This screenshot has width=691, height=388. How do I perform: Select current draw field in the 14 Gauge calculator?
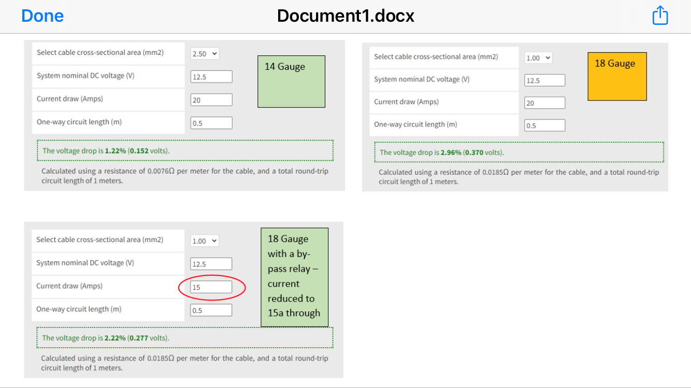pyautogui.click(x=211, y=100)
